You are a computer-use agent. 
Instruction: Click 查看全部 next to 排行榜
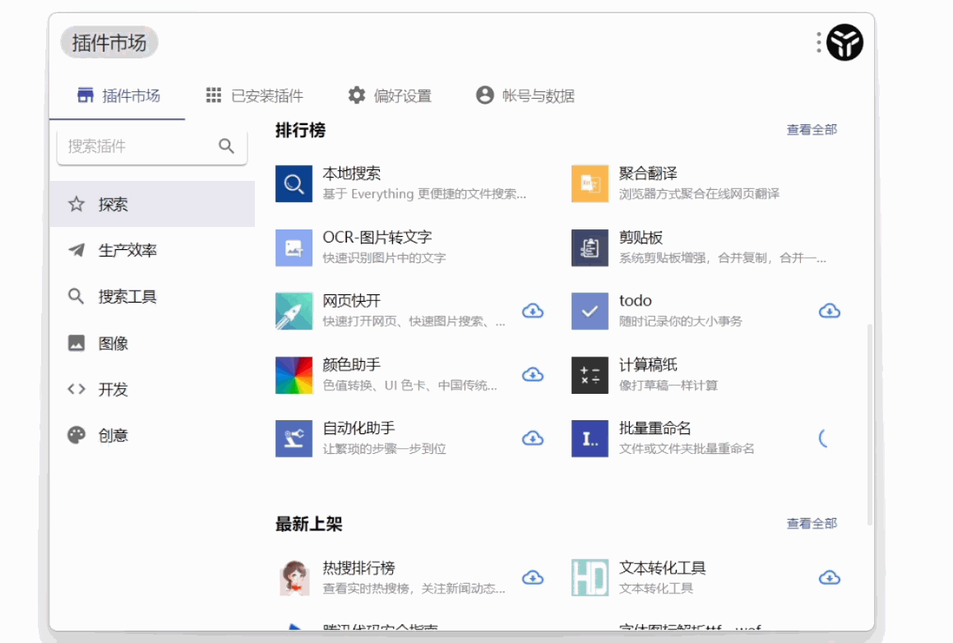(810, 129)
